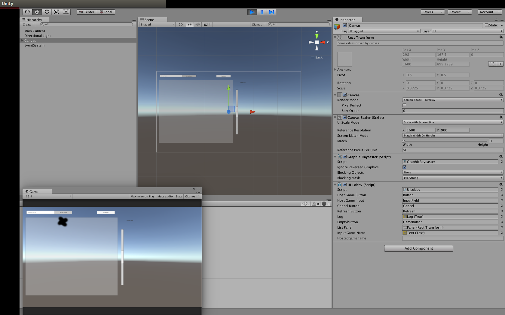Select the Move tool in toolbar
The width and height of the screenshot is (505, 315).
pyautogui.click(x=37, y=12)
